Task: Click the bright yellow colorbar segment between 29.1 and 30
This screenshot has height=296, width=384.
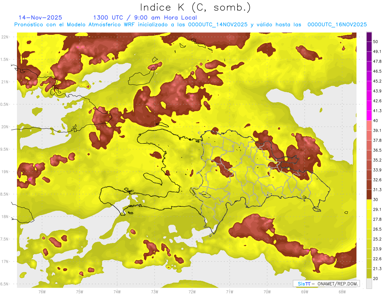Action: coord(369,204)
